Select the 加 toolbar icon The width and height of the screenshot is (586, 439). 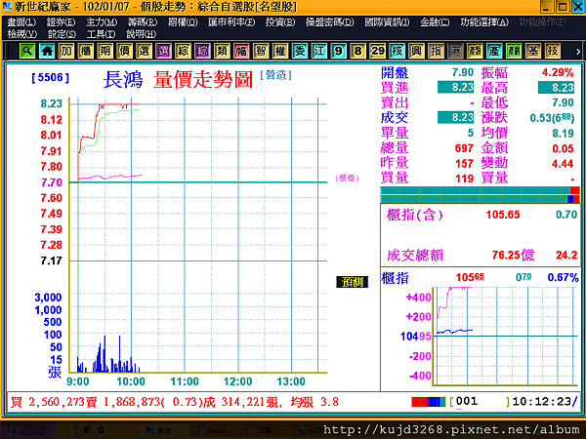tap(66, 51)
